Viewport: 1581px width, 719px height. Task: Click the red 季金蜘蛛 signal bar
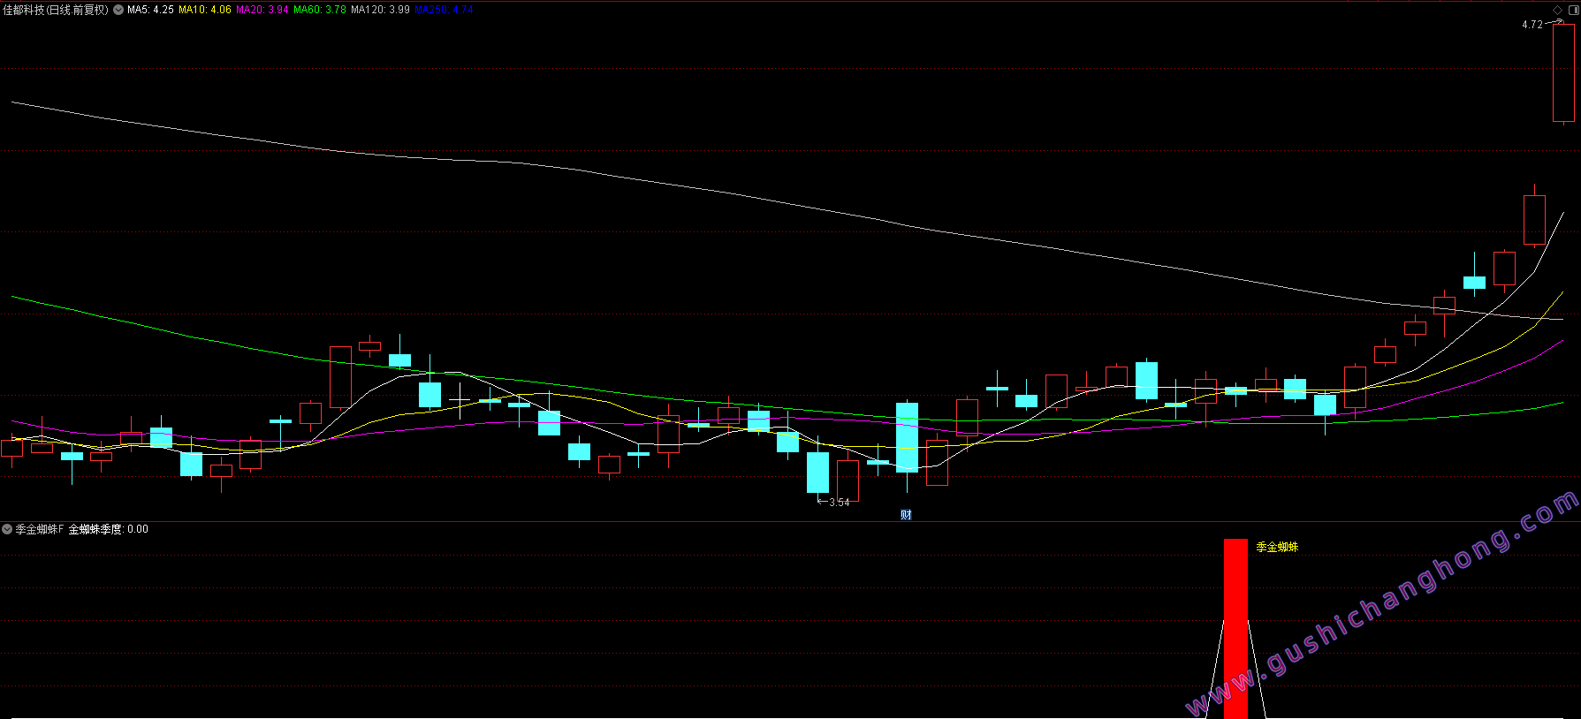tap(1235, 628)
